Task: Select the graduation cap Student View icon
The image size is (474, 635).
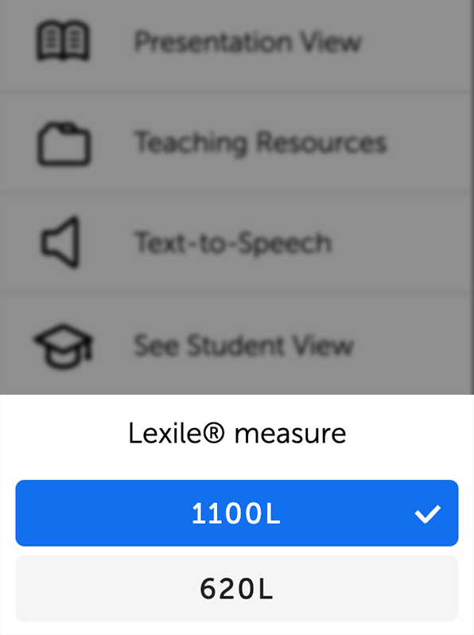Action: tap(64, 345)
